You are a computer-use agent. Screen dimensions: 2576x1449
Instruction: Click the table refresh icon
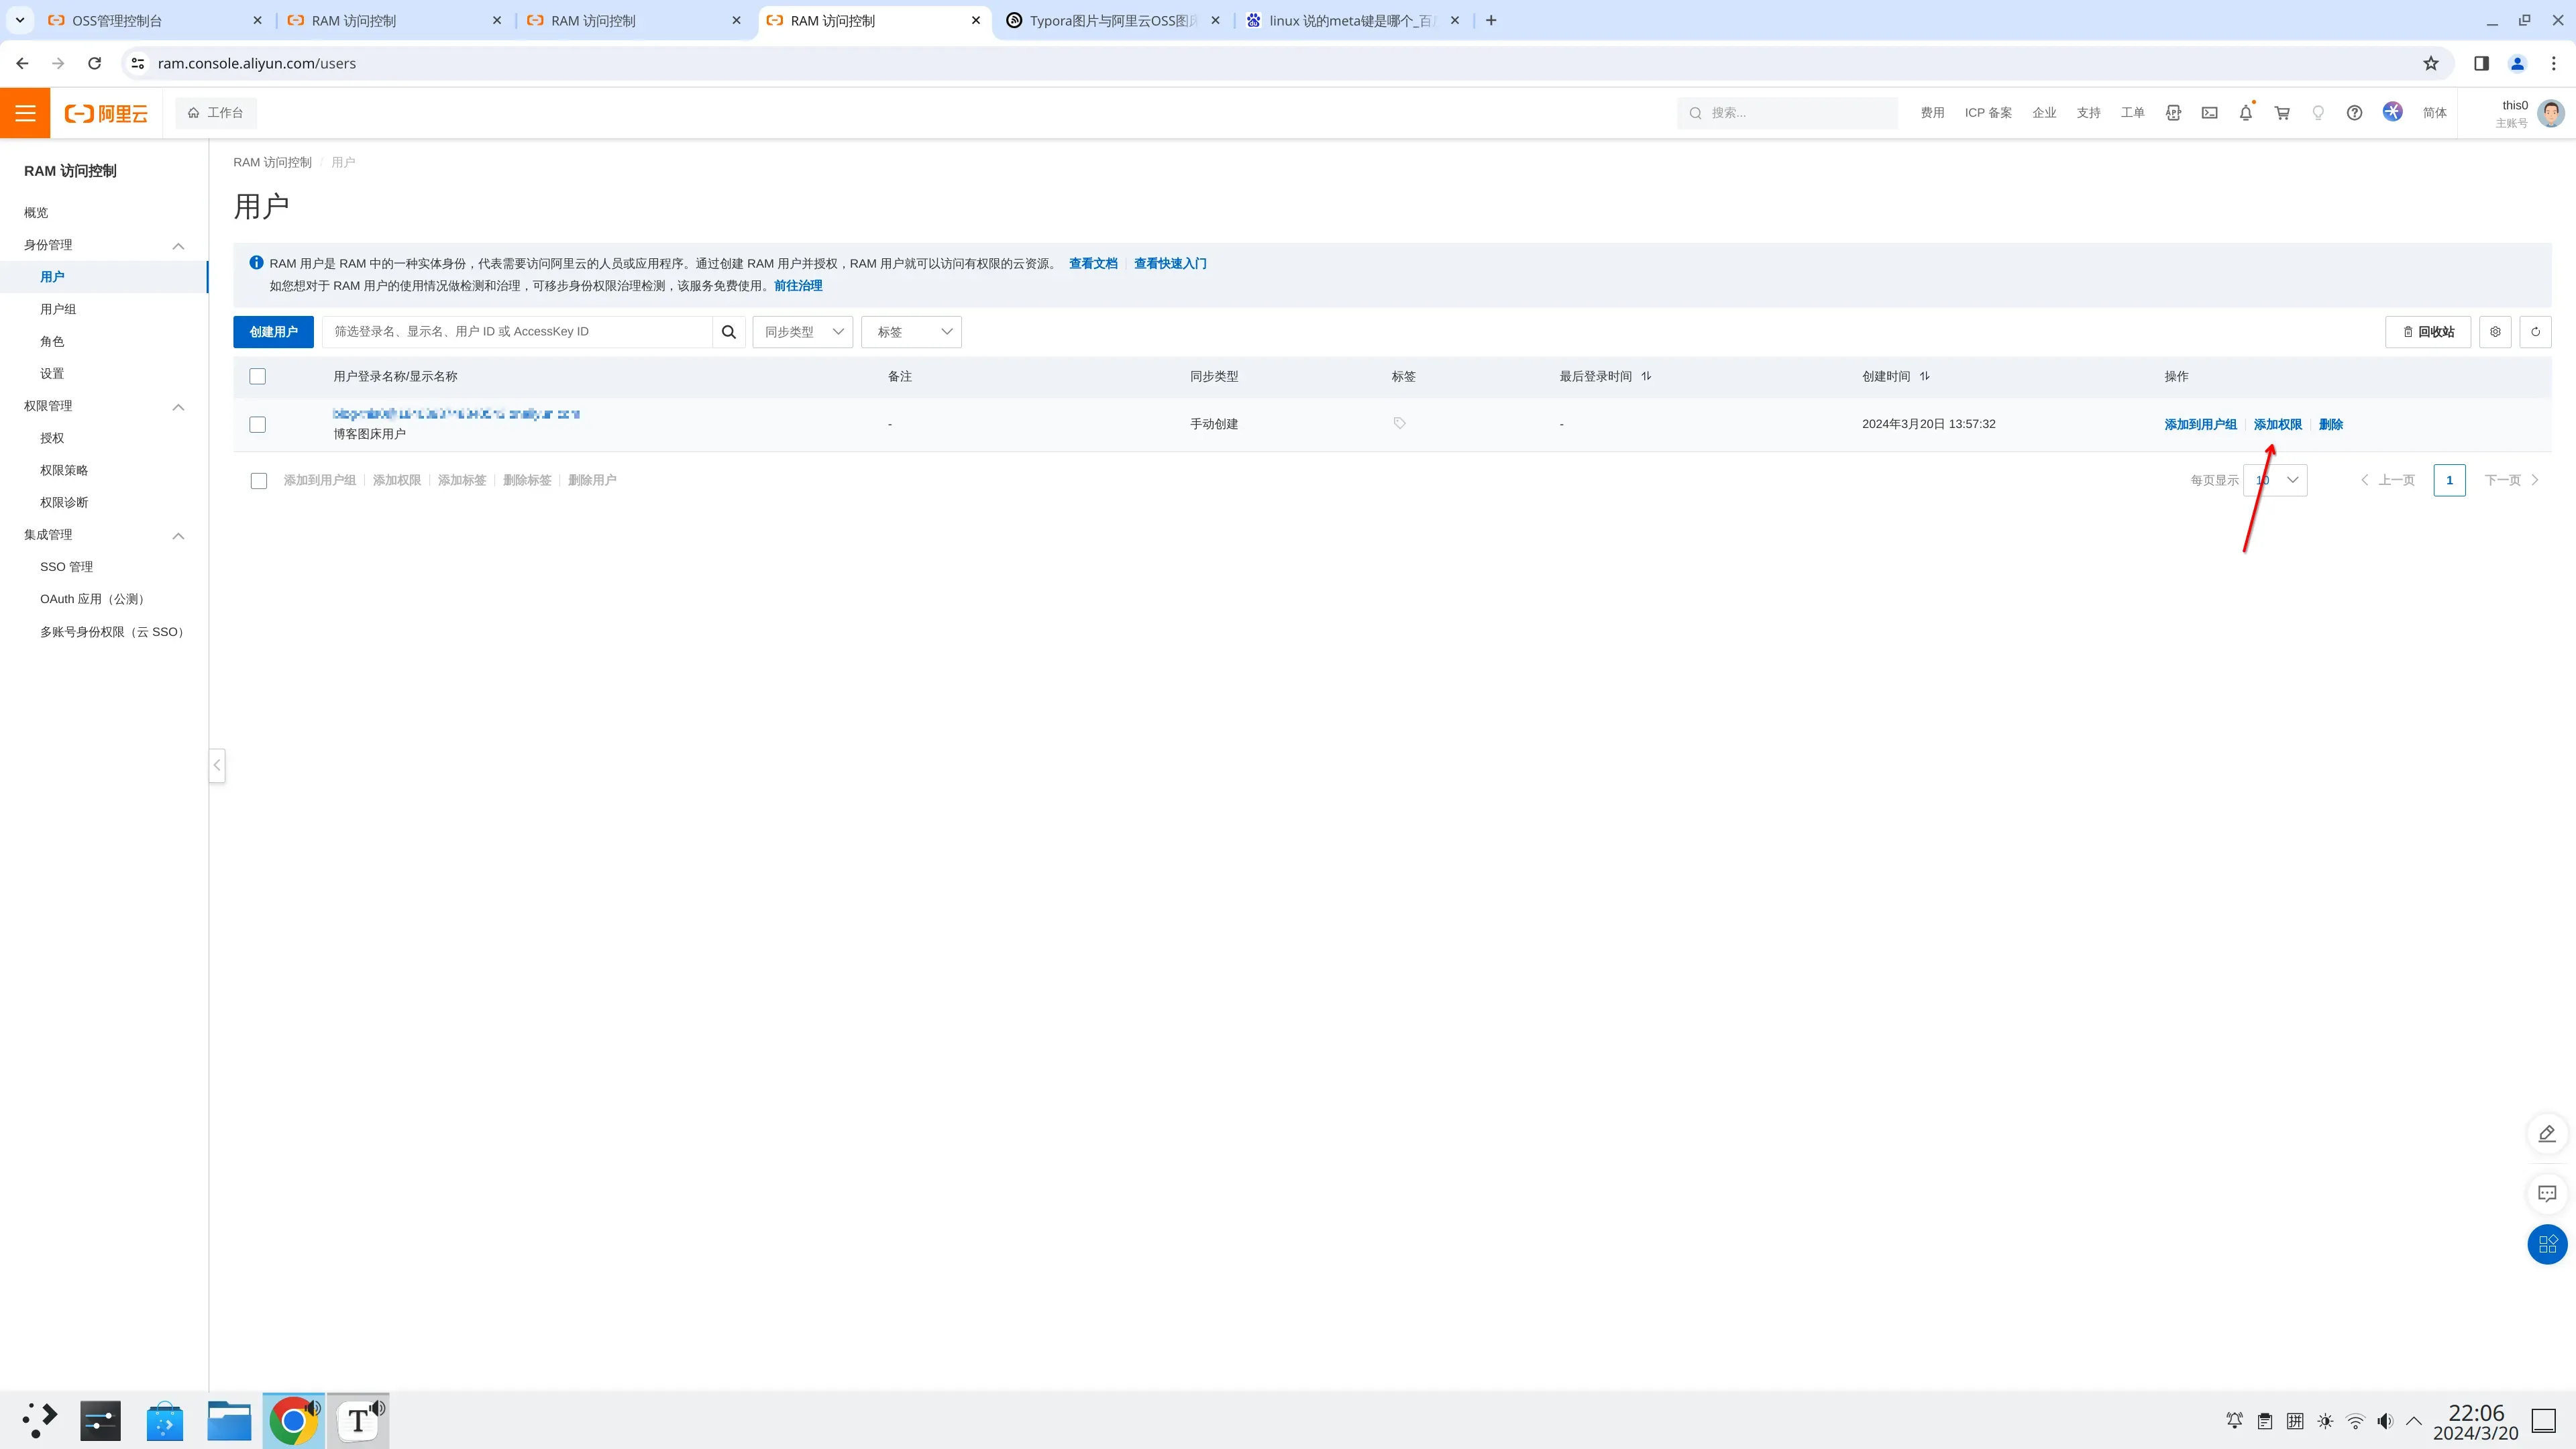click(2535, 332)
